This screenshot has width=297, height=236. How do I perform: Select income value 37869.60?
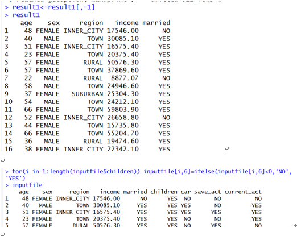click(123, 70)
